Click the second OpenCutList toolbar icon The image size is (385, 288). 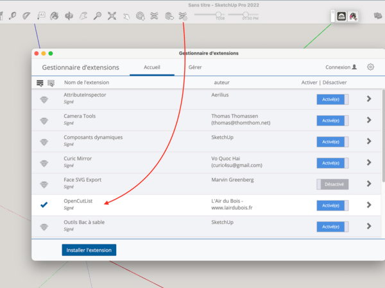(353, 16)
